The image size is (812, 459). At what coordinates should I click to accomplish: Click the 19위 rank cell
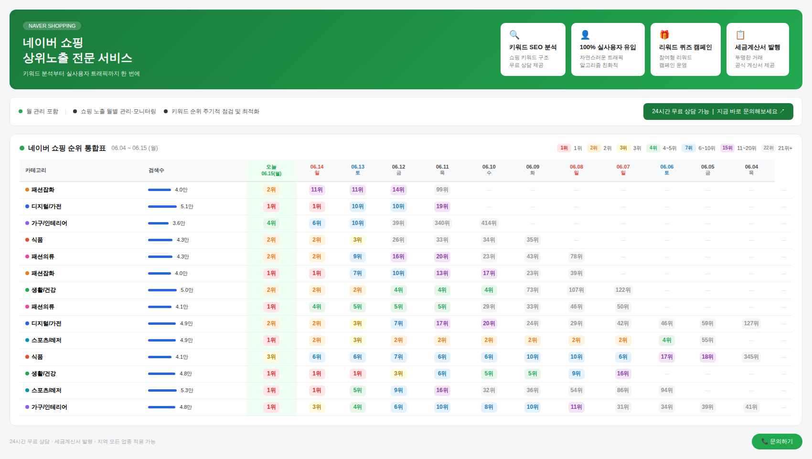(x=442, y=207)
